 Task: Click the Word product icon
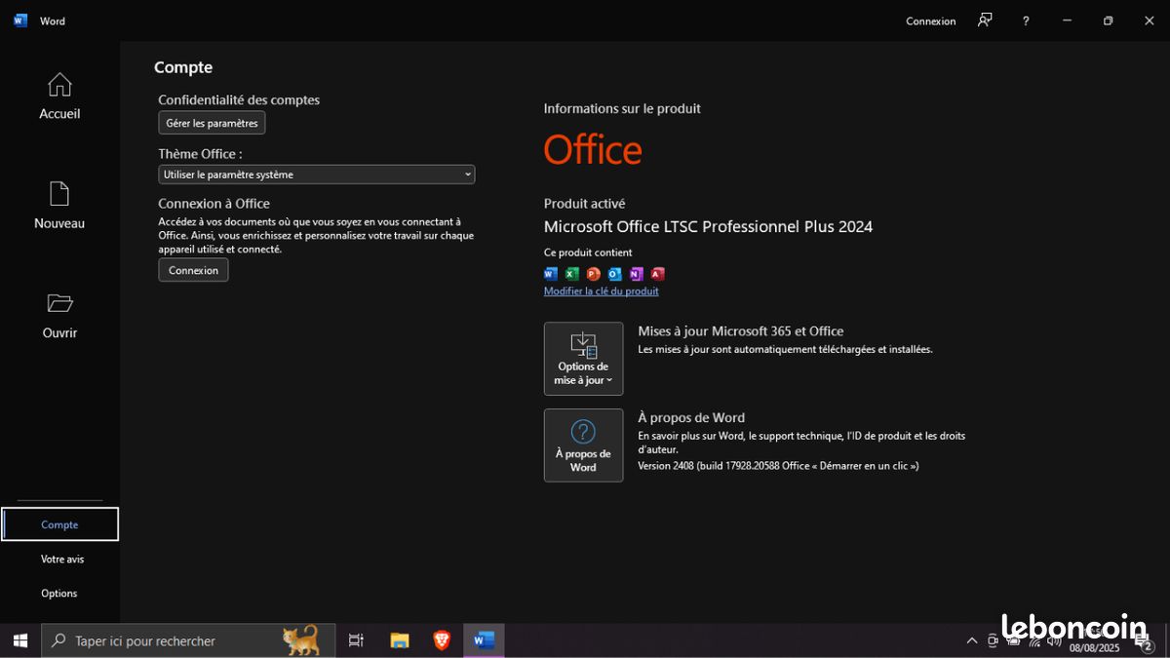click(x=551, y=274)
